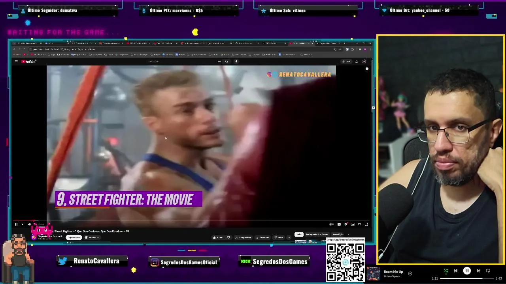Open the Valeu thanks button
Image resolution: width=506 pixels, height=284 pixels.
point(278,237)
